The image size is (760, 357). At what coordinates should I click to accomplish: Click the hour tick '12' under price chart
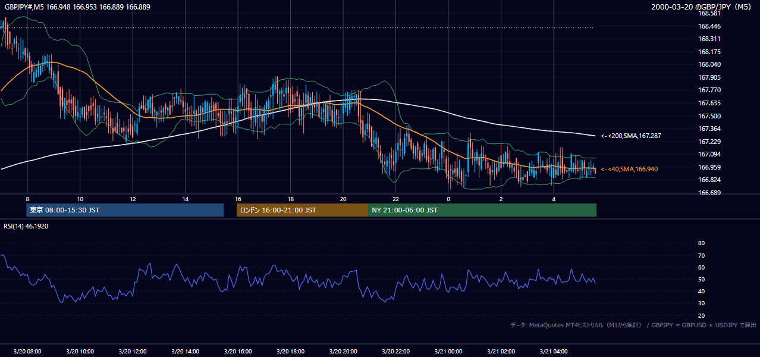(x=133, y=199)
